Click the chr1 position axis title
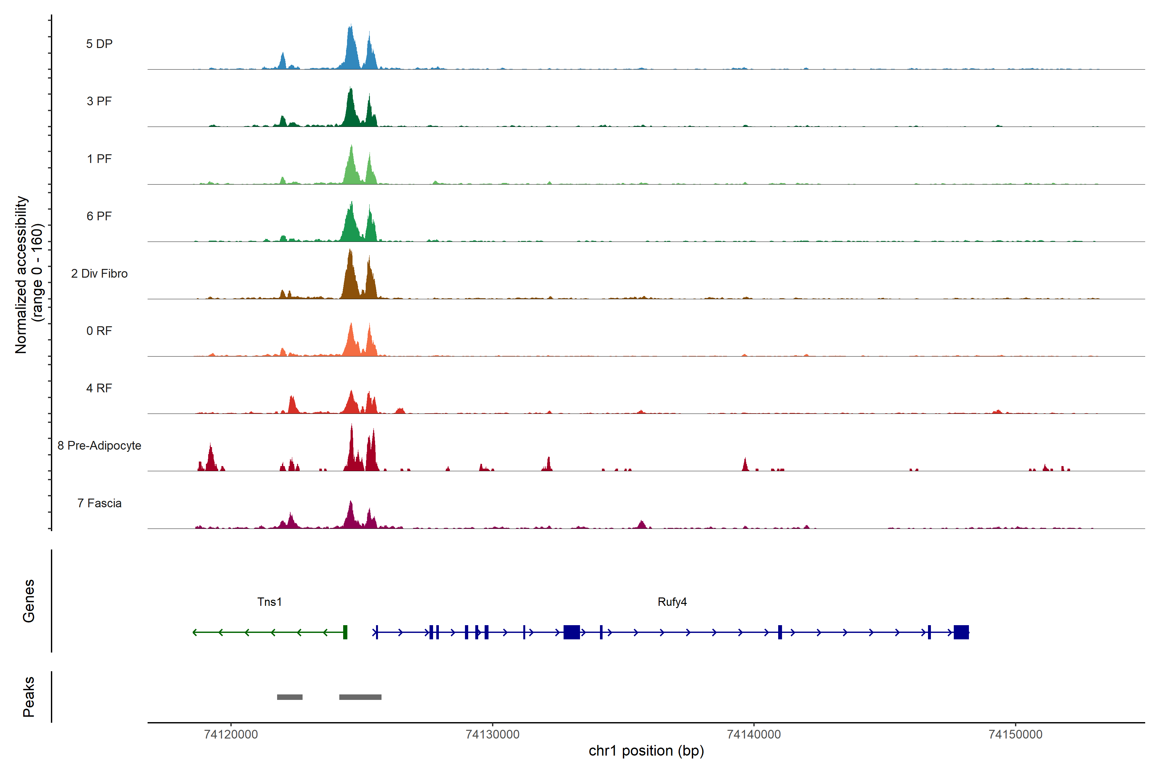This screenshot has width=1160, height=773. [x=646, y=751]
